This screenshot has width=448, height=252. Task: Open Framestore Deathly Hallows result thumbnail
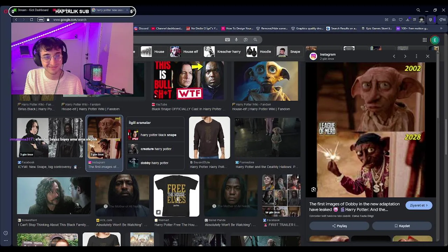coord(268,138)
